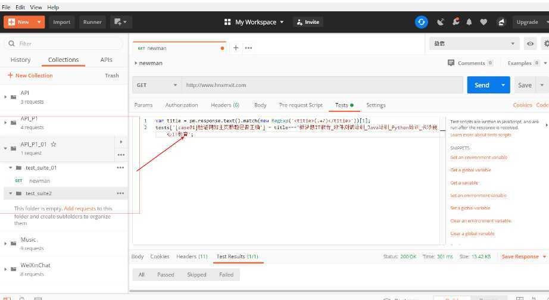
Task: Open the Runner
Action: [92, 22]
